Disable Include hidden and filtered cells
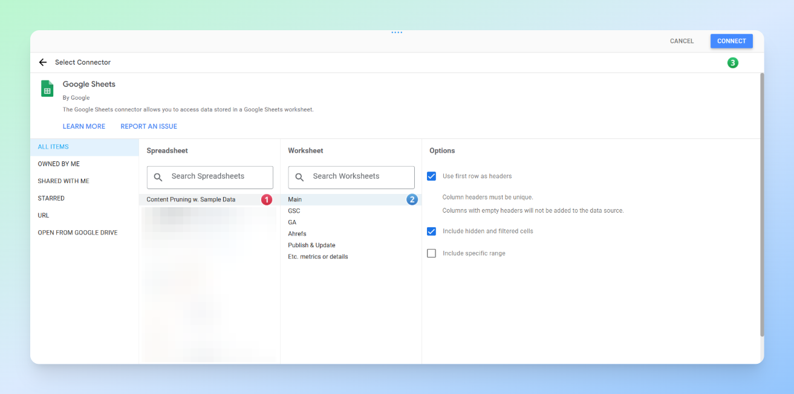The image size is (794, 394). pos(431,231)
